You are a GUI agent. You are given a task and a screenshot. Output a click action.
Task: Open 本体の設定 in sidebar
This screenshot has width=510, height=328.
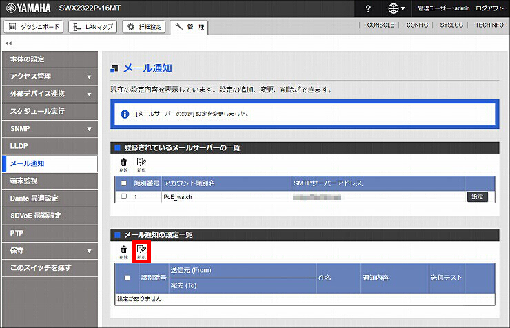(50, 59)
